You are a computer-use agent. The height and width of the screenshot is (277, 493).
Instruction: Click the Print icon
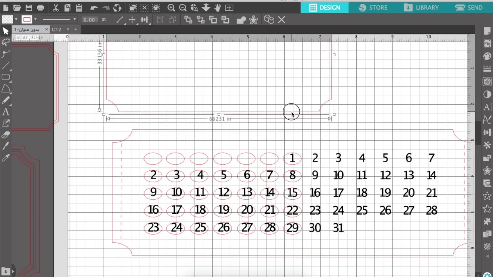tap(40, 7)
